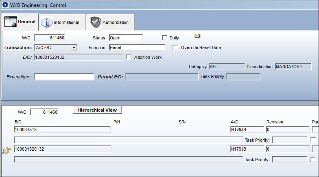
Task: Click the Hierarchical View button
Action: point(98,110)
